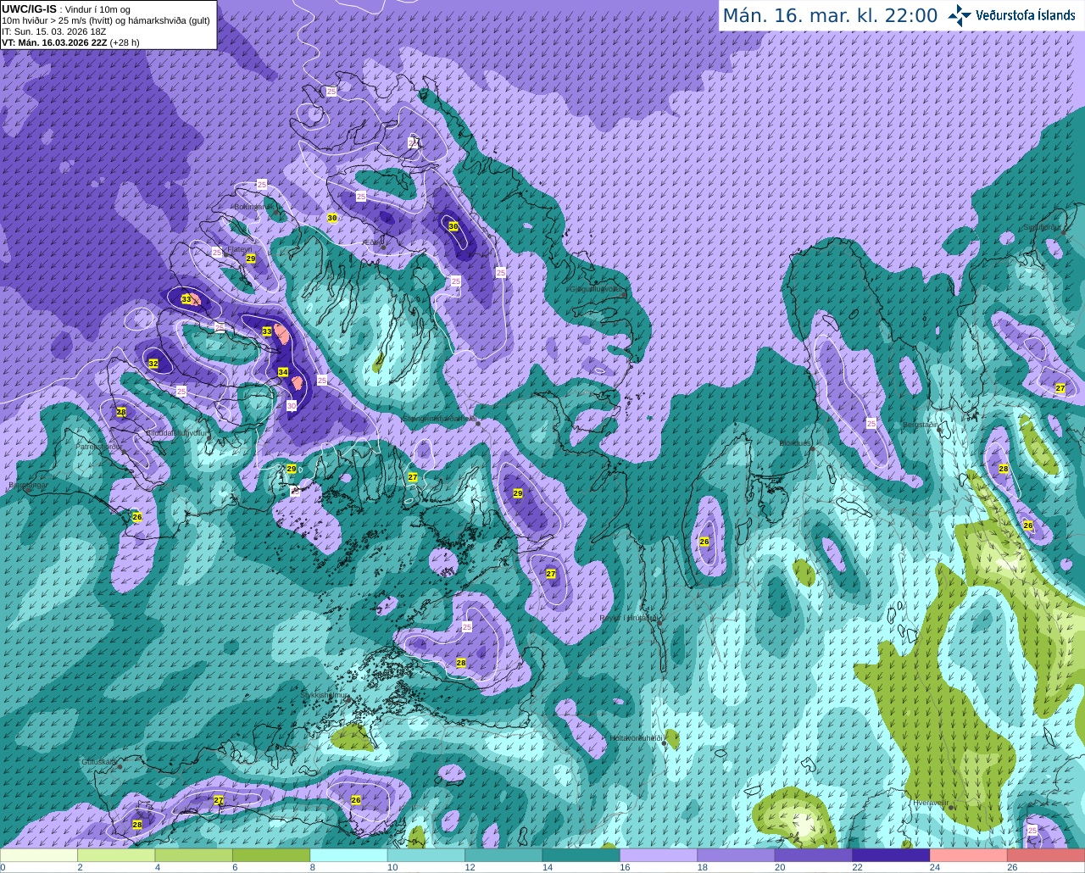The image size is (1085, 873).
Task: Click the yellow 28 marker southeast of Bergstaðir
Action: [1004, 469]
